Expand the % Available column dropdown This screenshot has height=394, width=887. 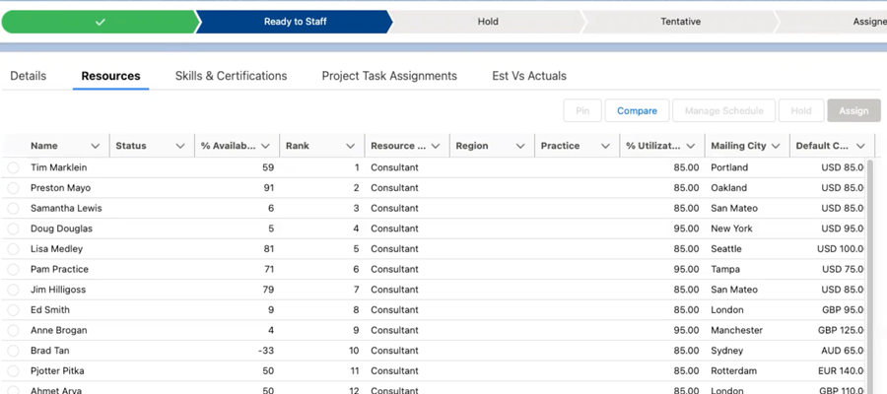tap(265, 146)
